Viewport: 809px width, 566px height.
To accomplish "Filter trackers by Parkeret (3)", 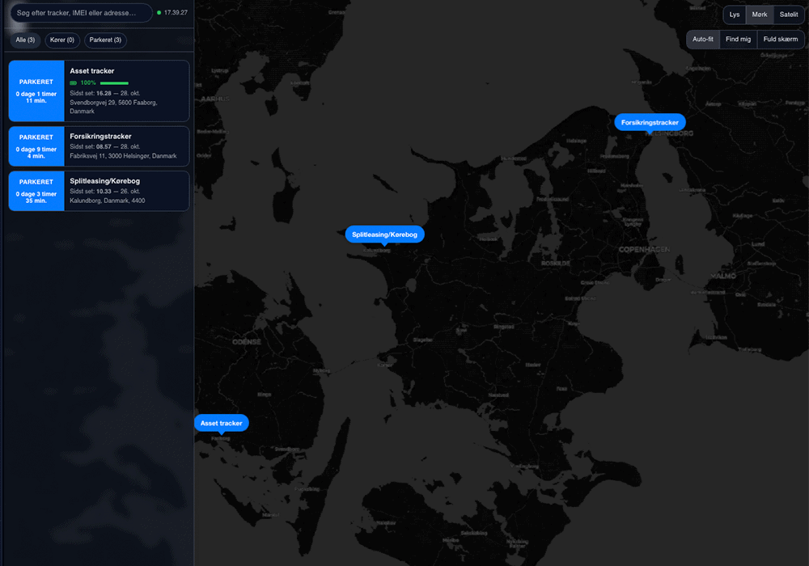I will click(105, 40).
